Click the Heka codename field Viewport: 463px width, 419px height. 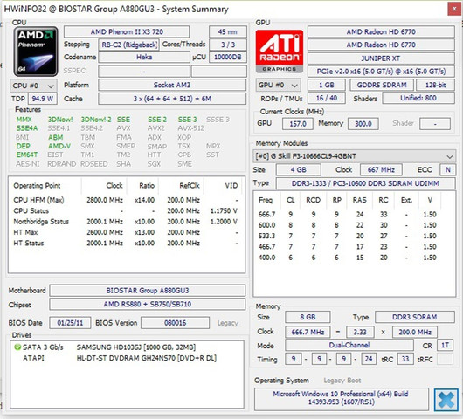tap(144, 57)
